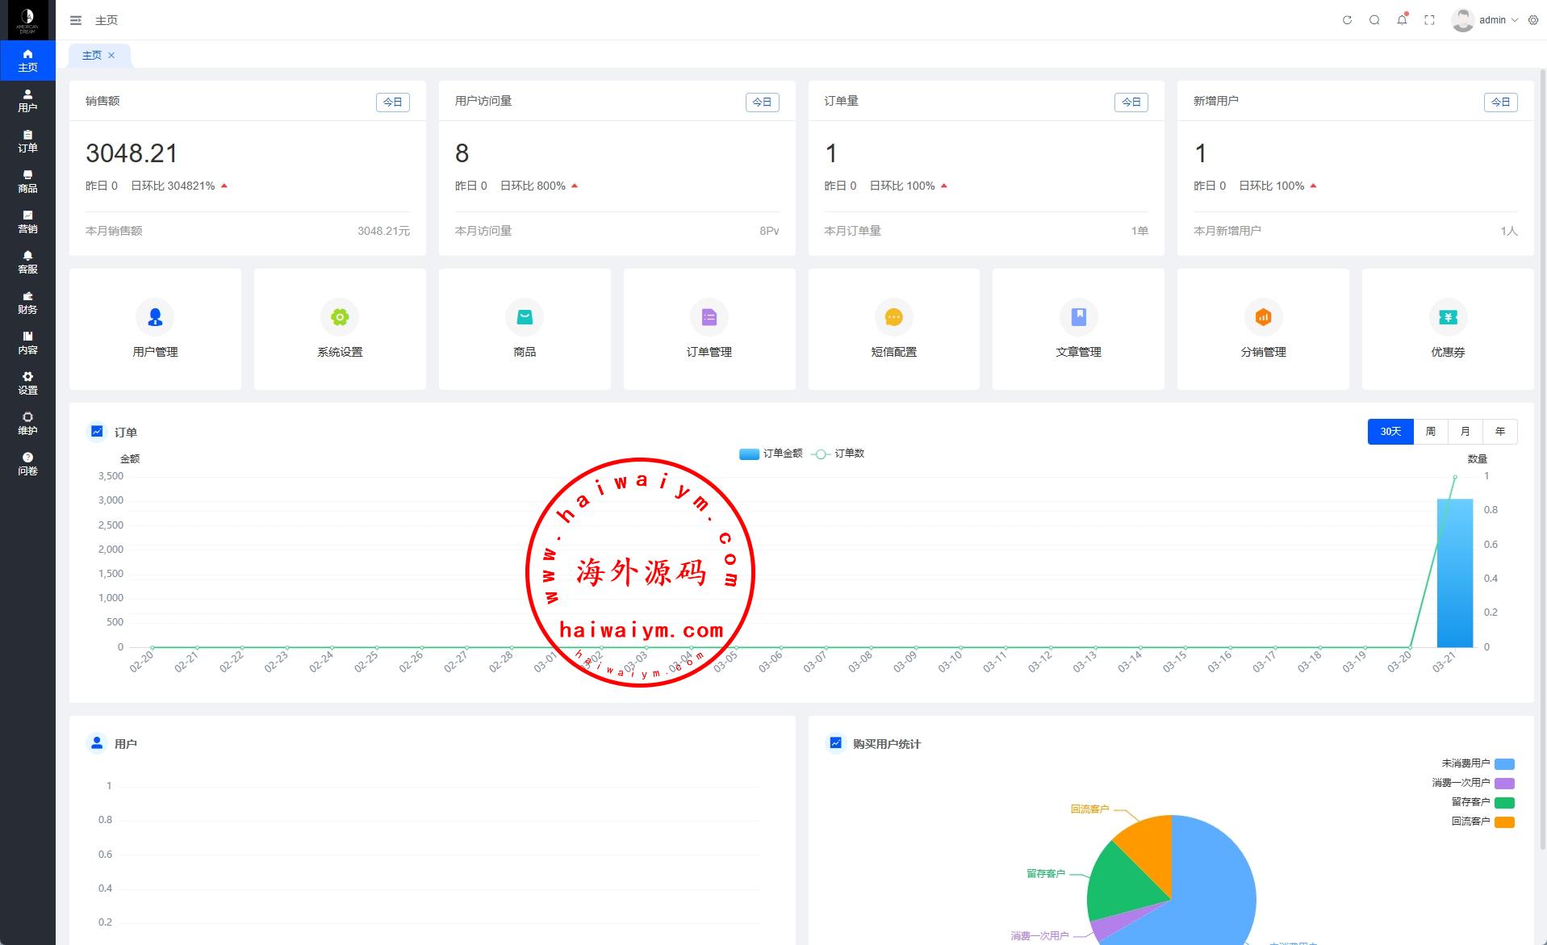Open the 系统设置 gear icon
The width and height of the screenshot is (1547, 945).
pyautogui.click(x=340, y=318)
